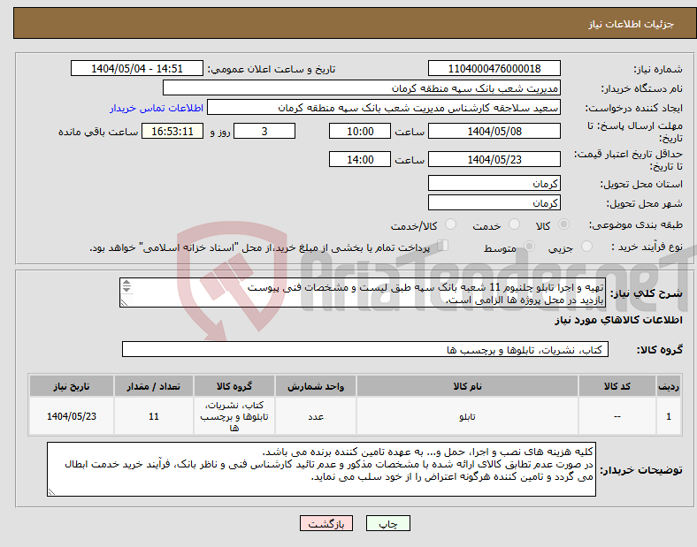This screenshot has height=547, width=697.
Task: Click the واحد شمارش column header
Action: [x=316, y=386]
